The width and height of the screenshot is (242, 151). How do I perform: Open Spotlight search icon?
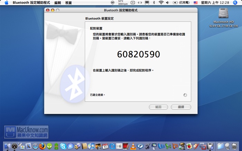click(x=235, y=3)
